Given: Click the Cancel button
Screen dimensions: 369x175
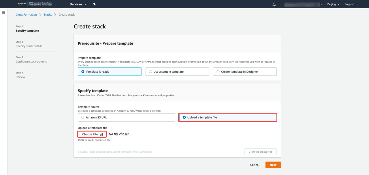Looking at the screenshot, I should point(255,165).
